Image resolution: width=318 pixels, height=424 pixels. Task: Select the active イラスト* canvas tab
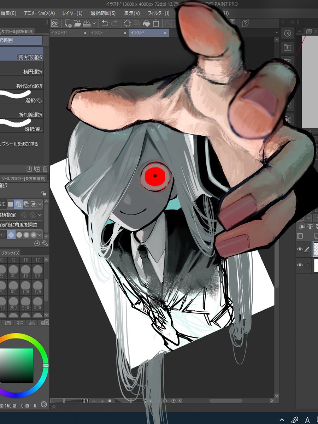[149, 33]
